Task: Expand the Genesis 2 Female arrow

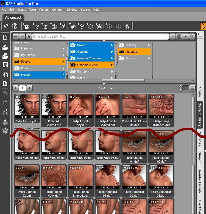Action: [x=112, y=58]
